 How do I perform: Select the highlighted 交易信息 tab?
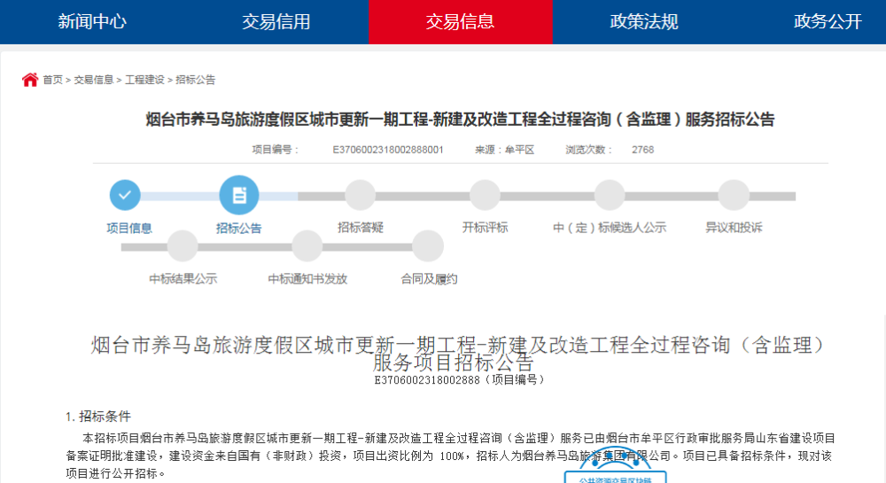point(461,22)
